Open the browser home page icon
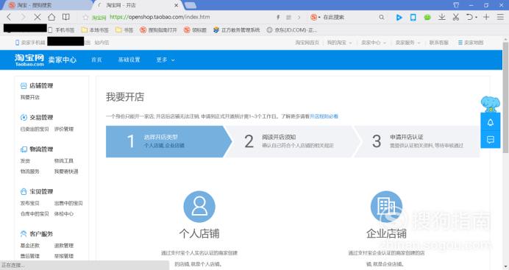Viewport: 509px width, 270px height. pyautogui.click(x=51, y=17)
